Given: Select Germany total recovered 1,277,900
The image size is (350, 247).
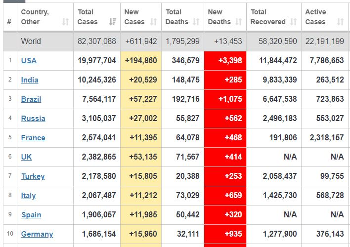Looking at the screenshot, I should pos(280,234).
